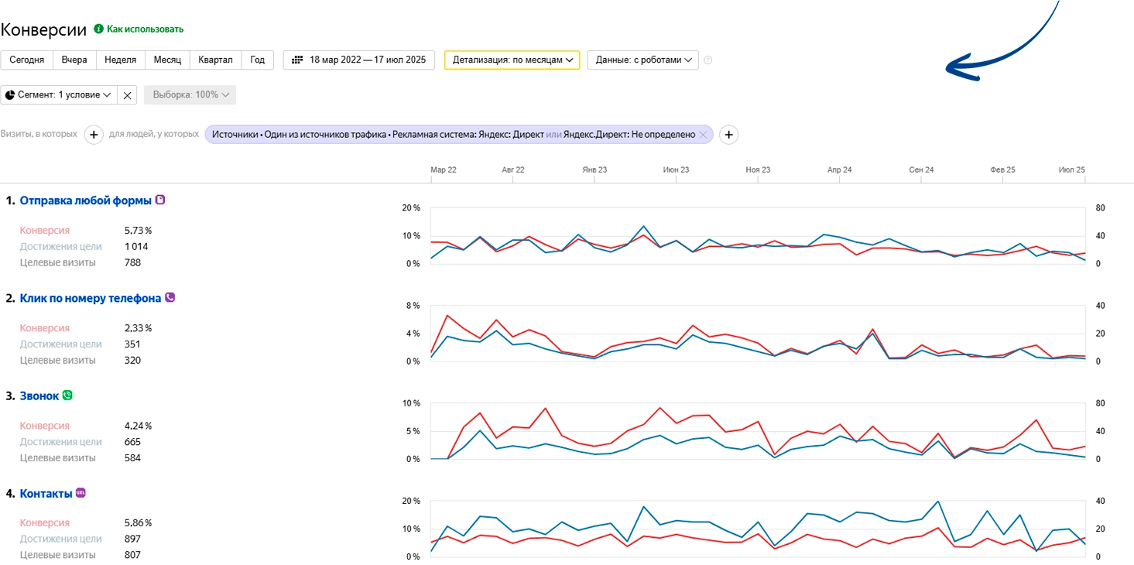The height and width of the screenshot is (565, 1134).
Task: Open the Данные: с роботами dropdown
Action: point(643,60)
